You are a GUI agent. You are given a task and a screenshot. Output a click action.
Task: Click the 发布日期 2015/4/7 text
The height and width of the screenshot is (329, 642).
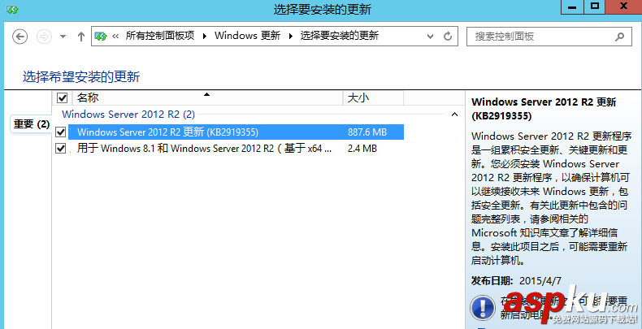click(516, 280)
